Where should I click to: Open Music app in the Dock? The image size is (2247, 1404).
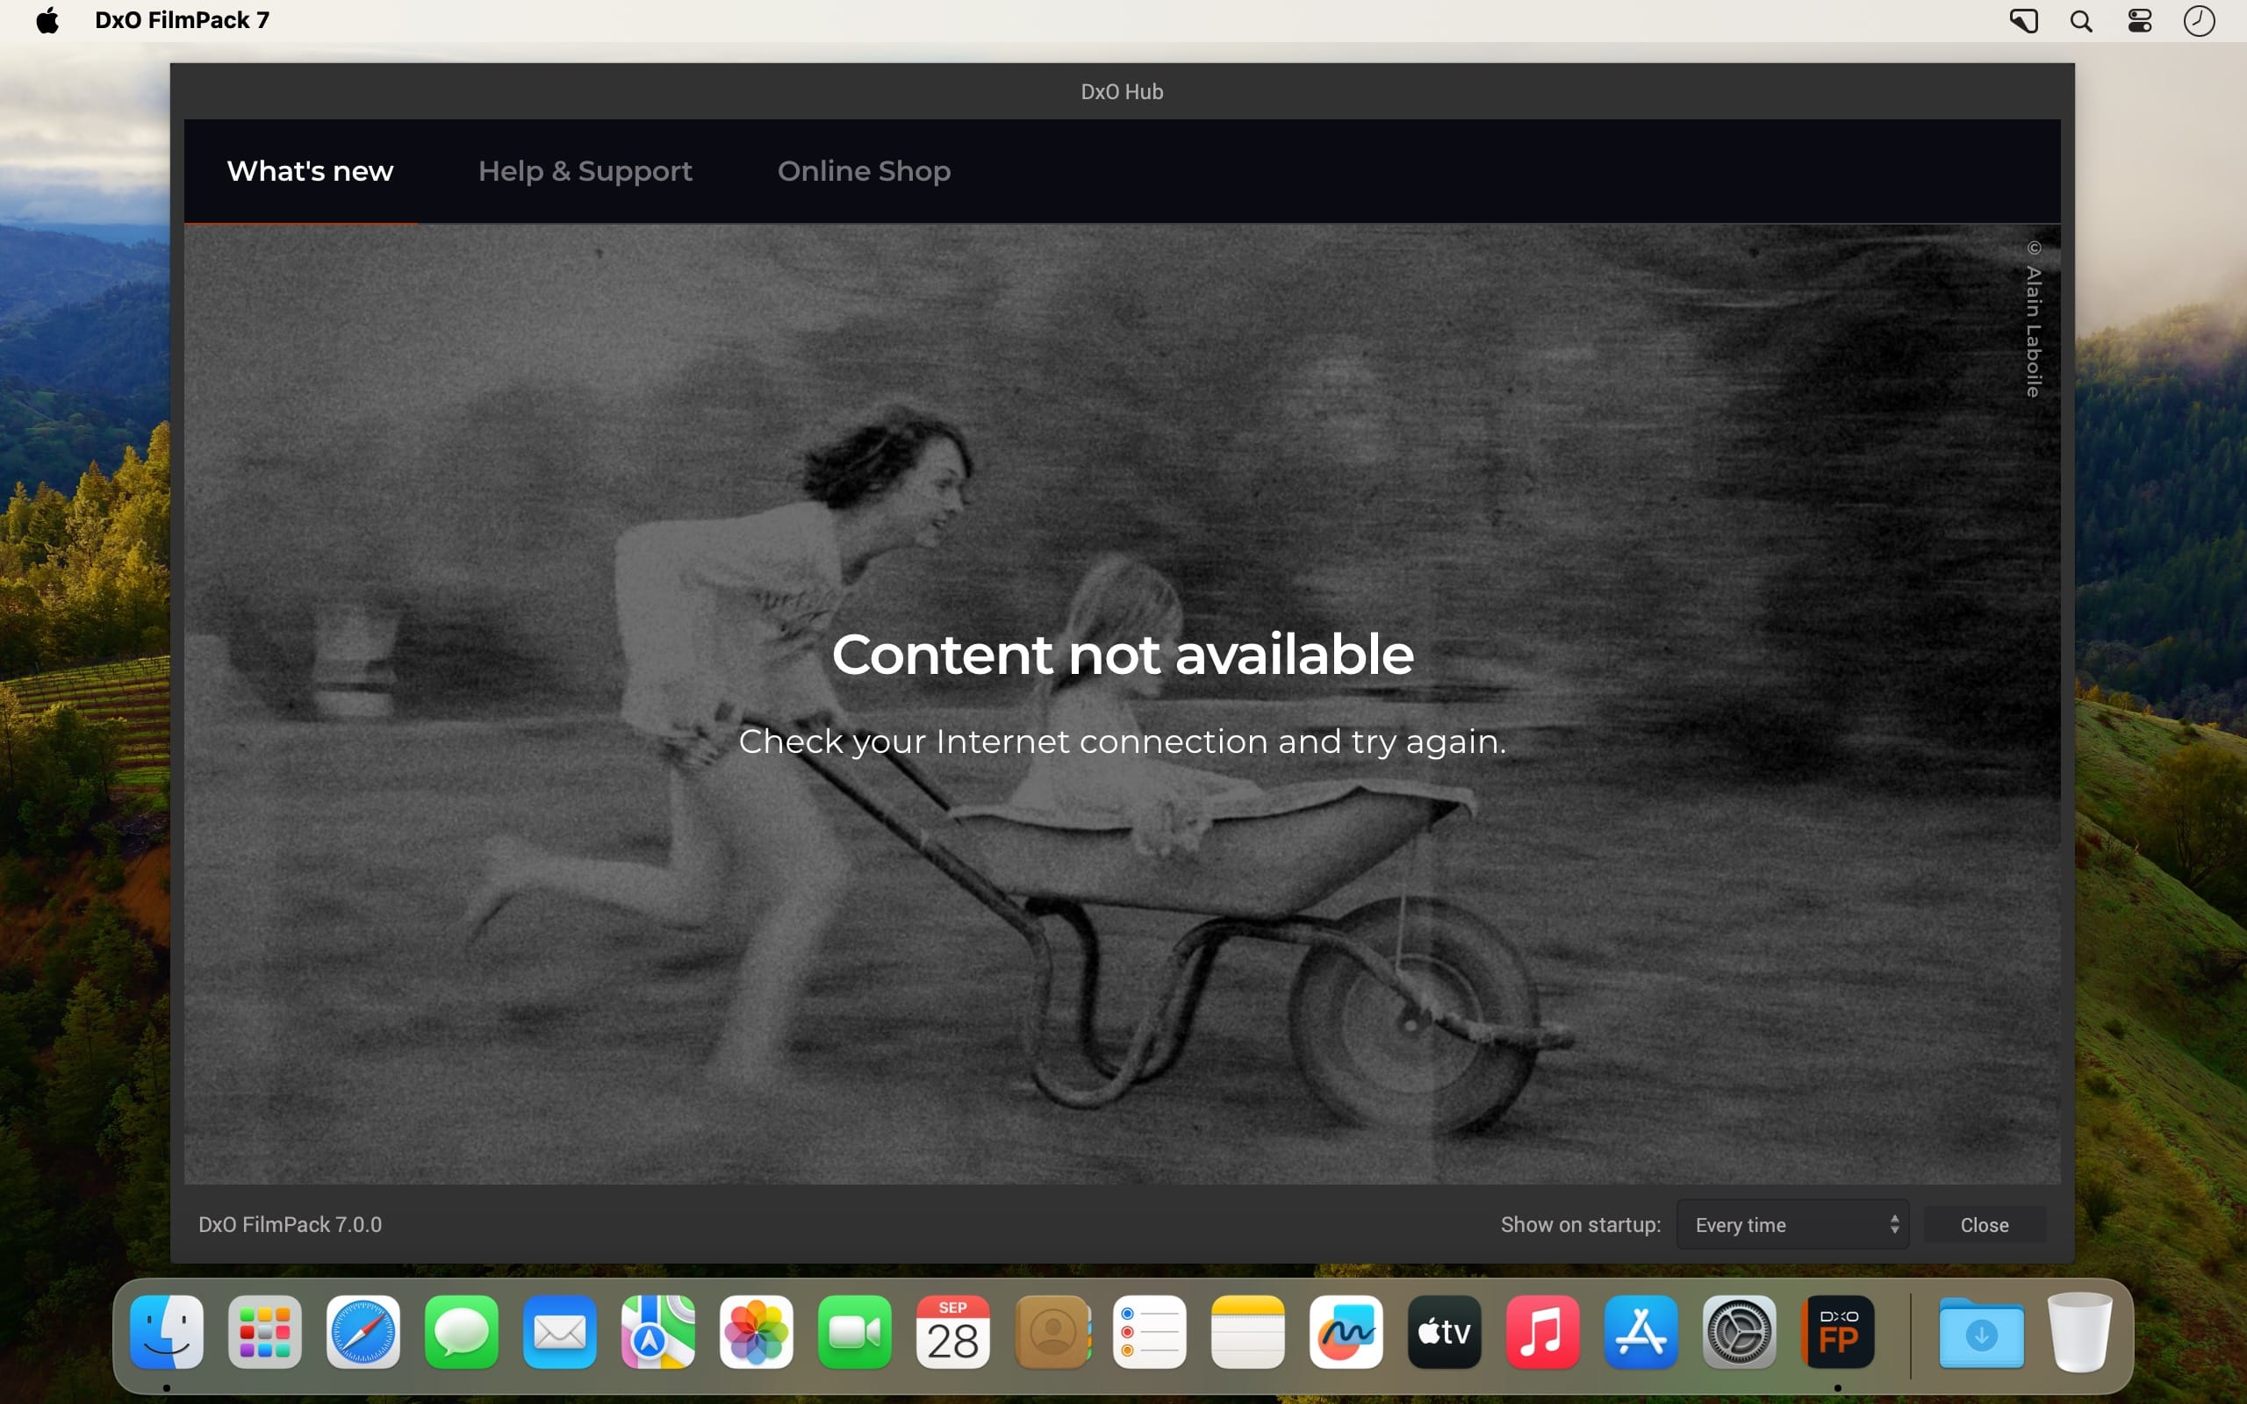click(1542, 1333)
